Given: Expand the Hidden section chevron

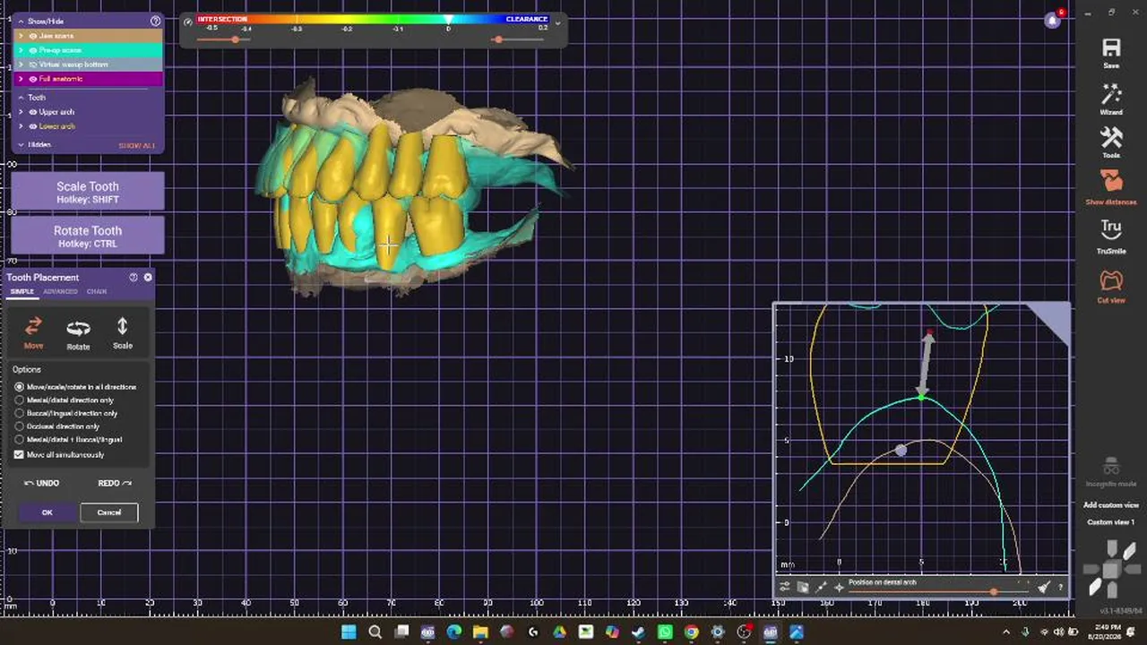Looking at the screenshot, I should point(21,144).
